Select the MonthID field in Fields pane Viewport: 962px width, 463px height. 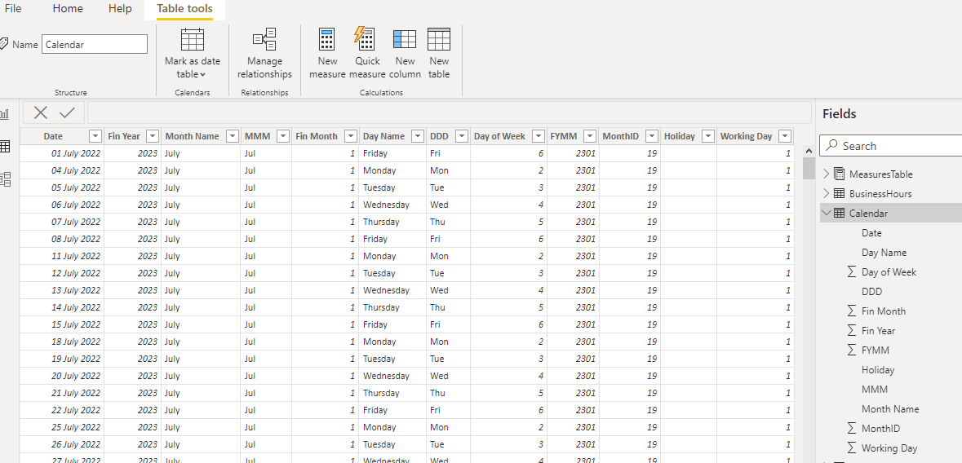[881, 429]
